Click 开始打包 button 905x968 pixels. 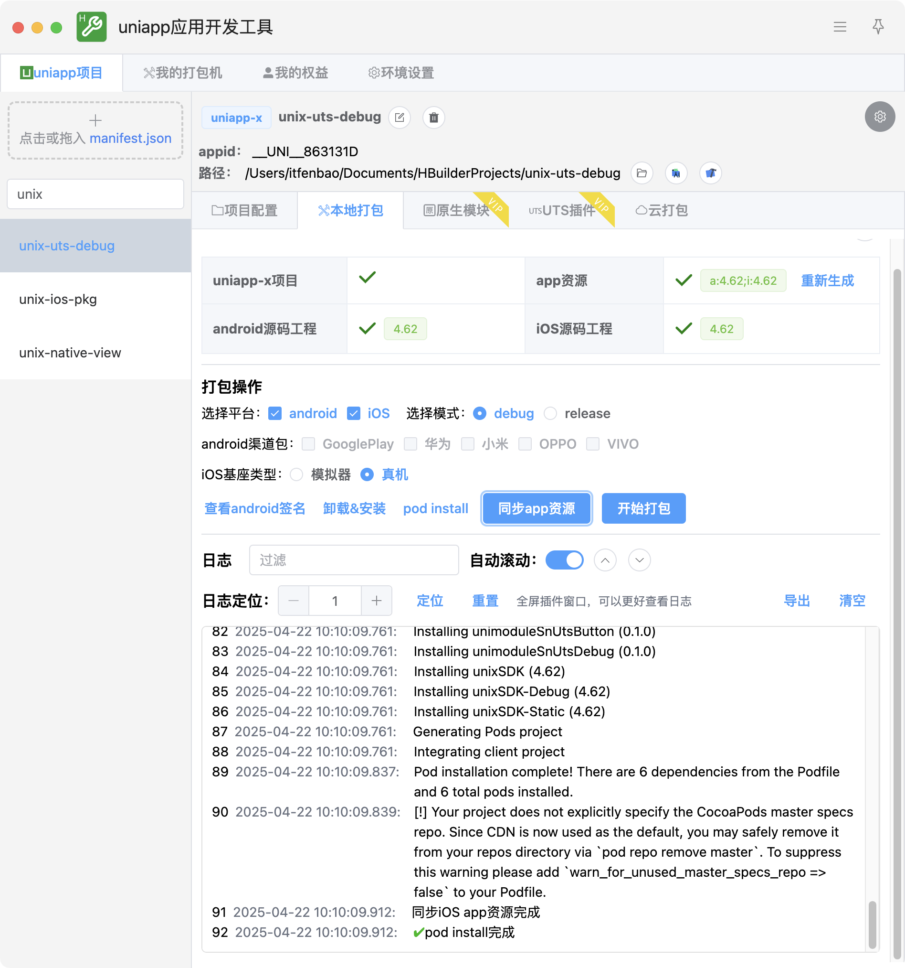coord(643,508)
